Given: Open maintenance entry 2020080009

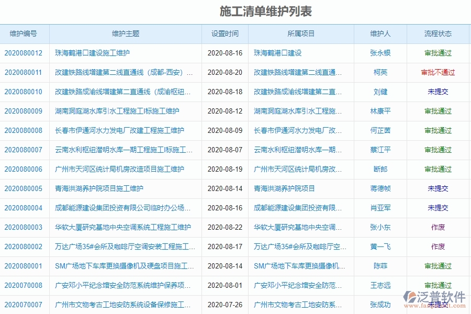Looking at the screenshot, I should [23, 111].
